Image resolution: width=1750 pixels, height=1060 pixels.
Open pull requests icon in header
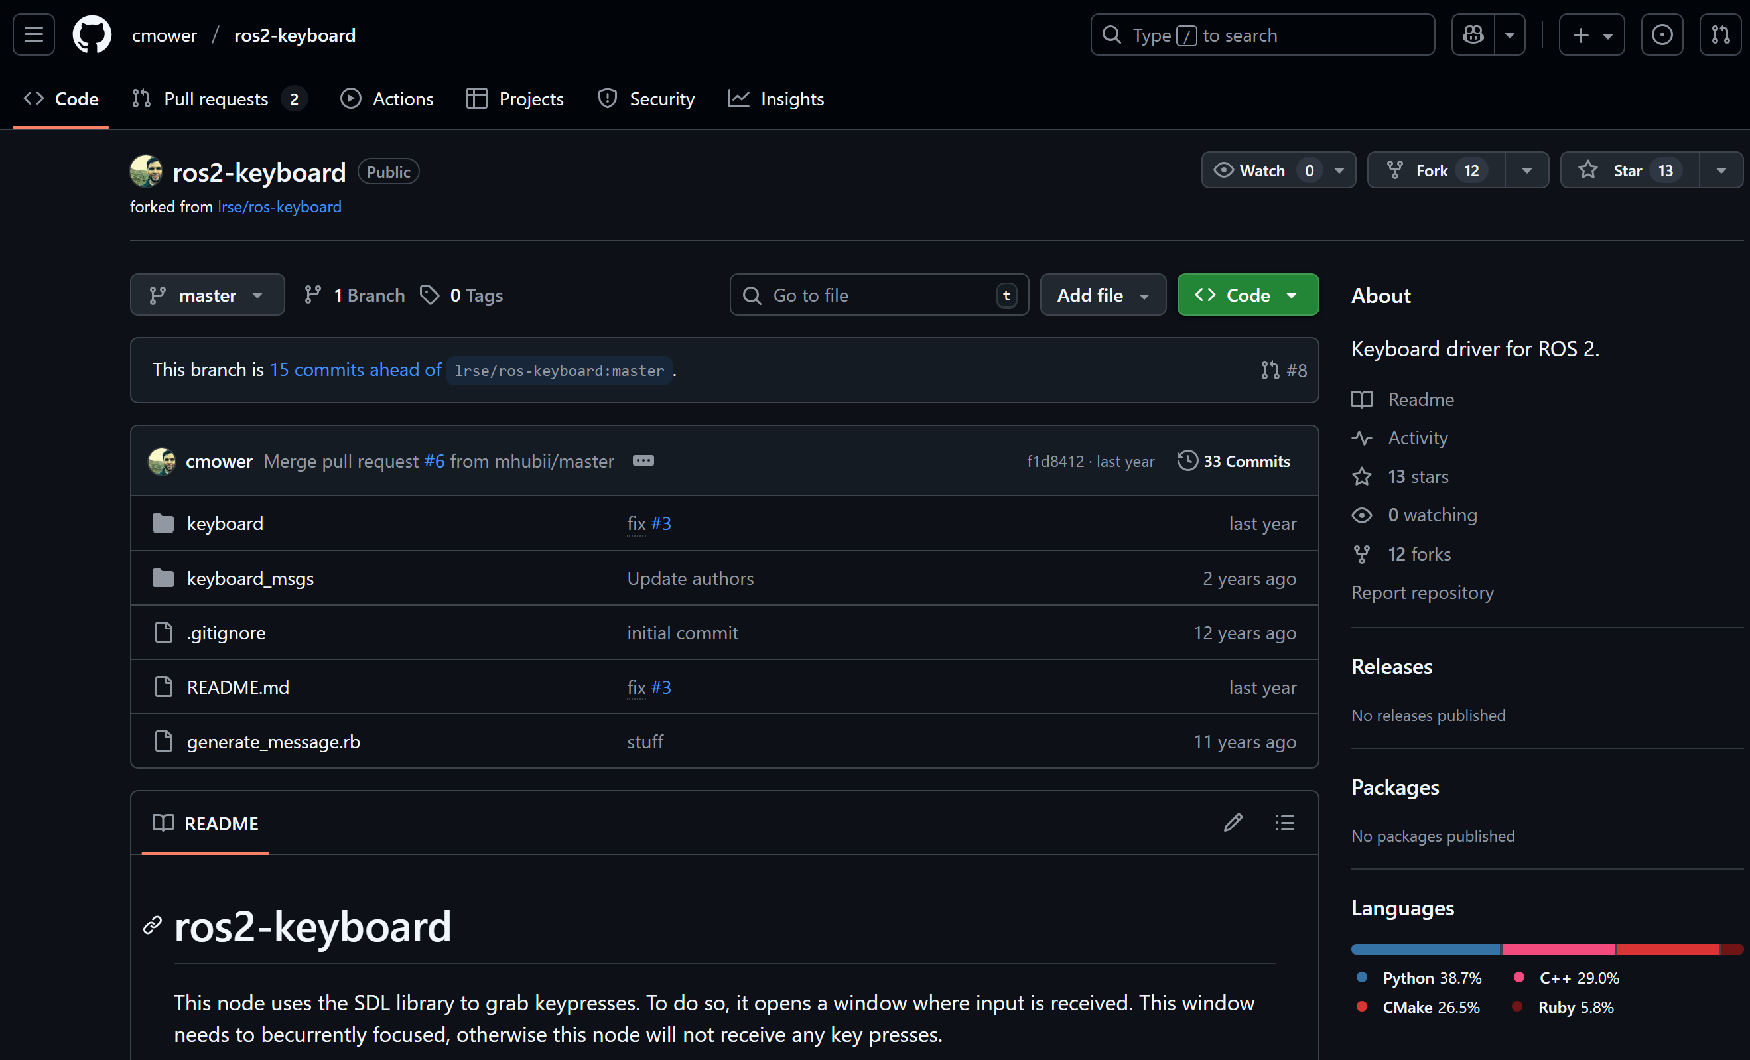click(1719, 34)
